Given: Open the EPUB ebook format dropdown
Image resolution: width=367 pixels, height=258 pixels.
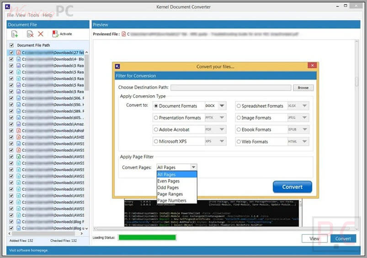Looking at the screenshot, I should point(304,129).
